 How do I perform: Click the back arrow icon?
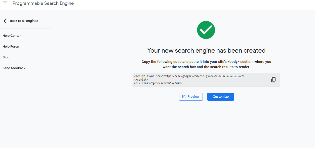click(5, 21)
